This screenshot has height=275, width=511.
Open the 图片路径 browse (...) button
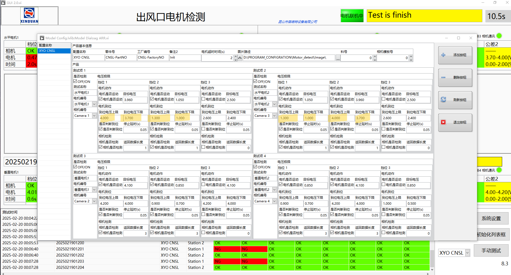338,58
